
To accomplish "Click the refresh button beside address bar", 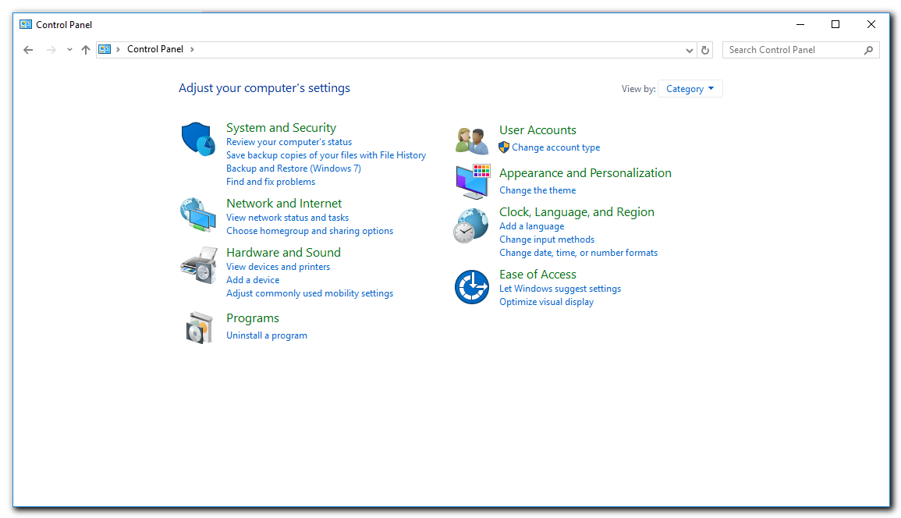I will pos(705,50).
